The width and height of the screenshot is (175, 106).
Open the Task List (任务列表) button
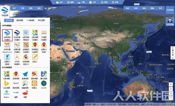170,10
